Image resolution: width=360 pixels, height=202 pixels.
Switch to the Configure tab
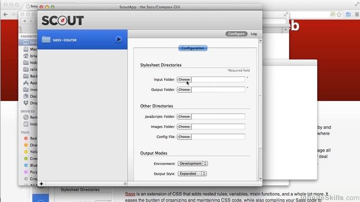pyautogui.click(x=236, y=34)
